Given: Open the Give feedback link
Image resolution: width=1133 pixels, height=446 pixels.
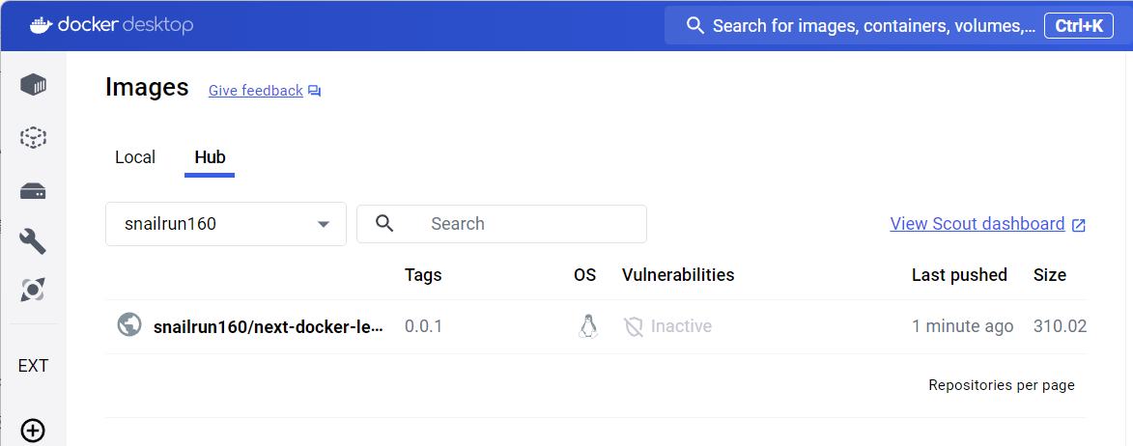Looking at the screenshot, I should pos(256,91).
